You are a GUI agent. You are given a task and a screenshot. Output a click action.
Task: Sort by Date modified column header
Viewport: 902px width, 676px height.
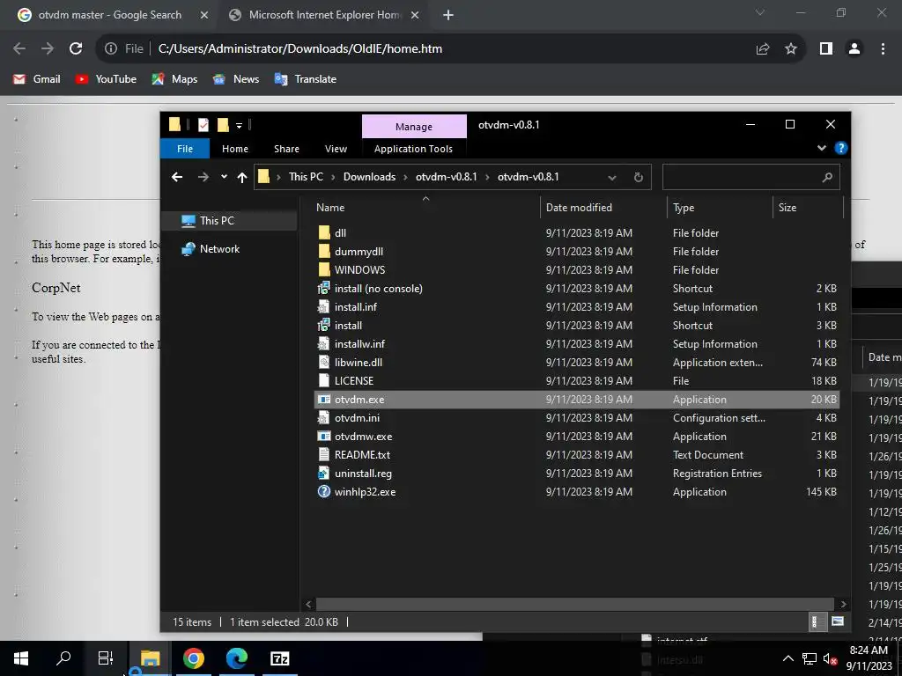pyautogui.click(x=603, y=208)
